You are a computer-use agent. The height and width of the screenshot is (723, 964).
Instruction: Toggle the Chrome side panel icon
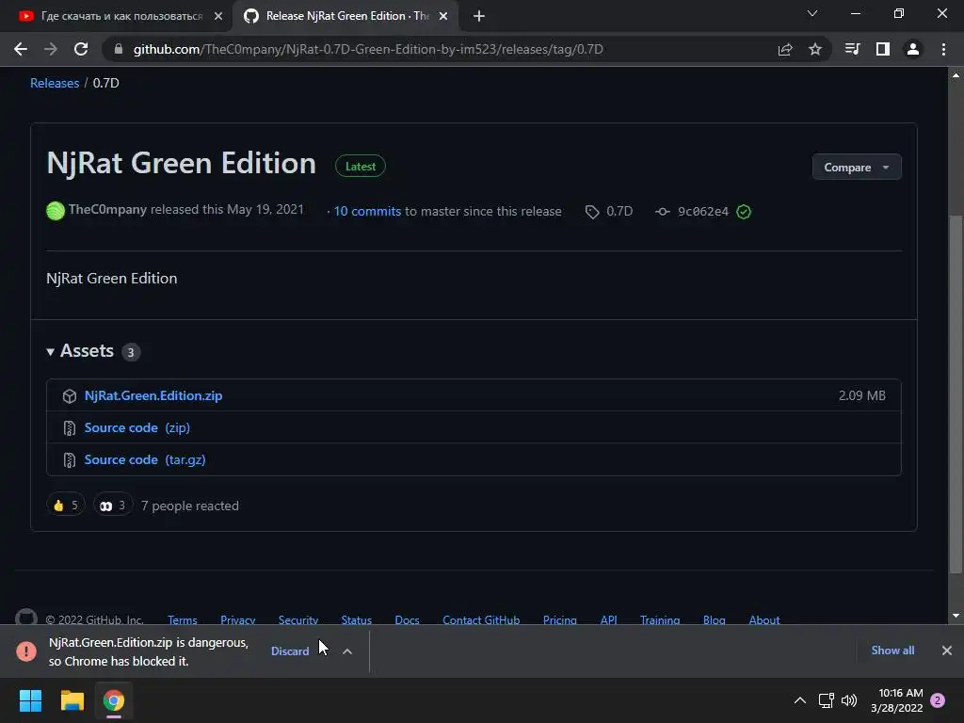(x=883, y=49)
